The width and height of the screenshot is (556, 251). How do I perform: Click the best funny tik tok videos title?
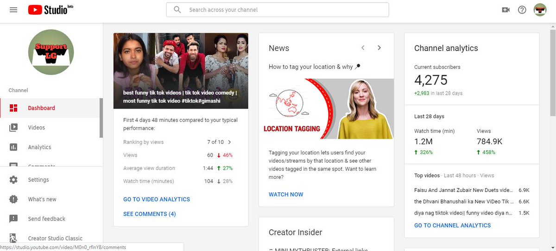(x=180, y=96)
